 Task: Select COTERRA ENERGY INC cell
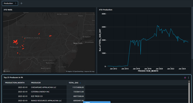[x=40, y=92]
